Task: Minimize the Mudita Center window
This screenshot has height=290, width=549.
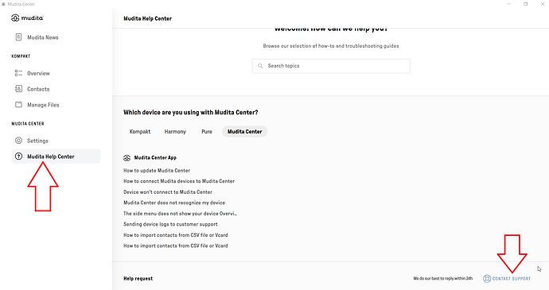Action: (509, 4)
